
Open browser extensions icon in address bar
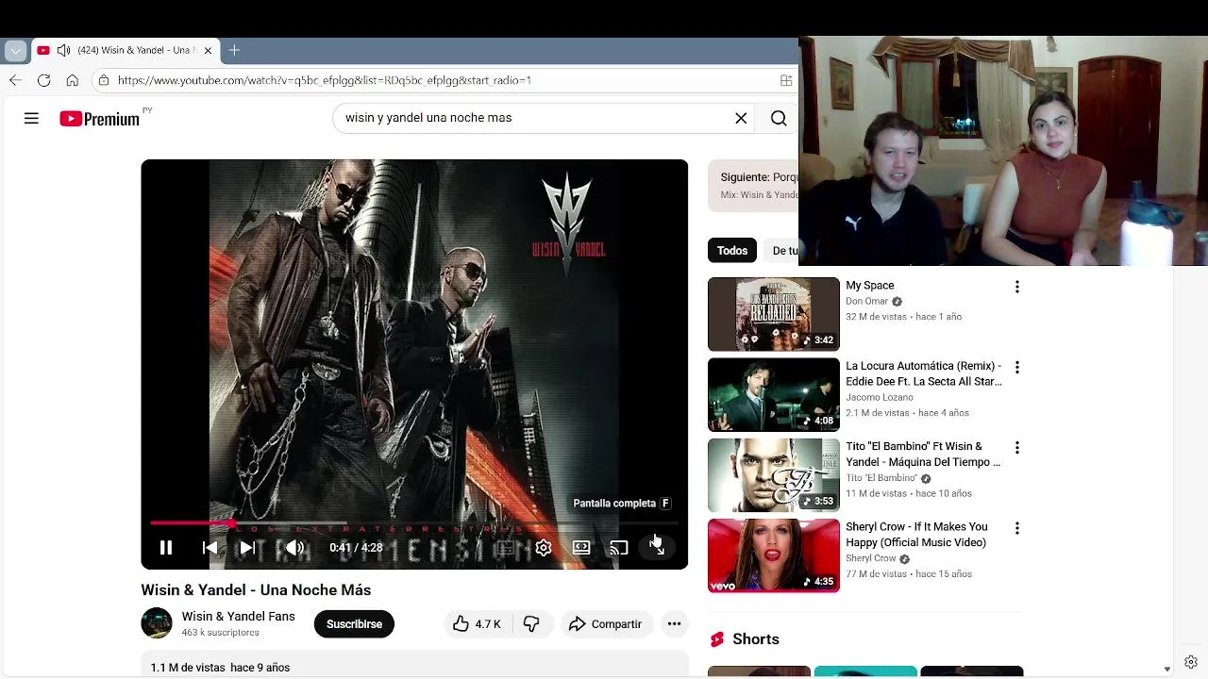pyautogui.click(x=786, y=80)
